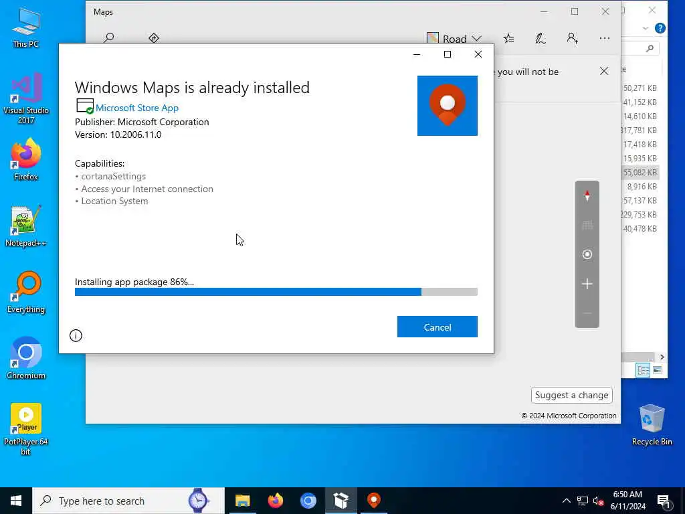Open Notepad++ desktop shortcut

click(26, 226)
